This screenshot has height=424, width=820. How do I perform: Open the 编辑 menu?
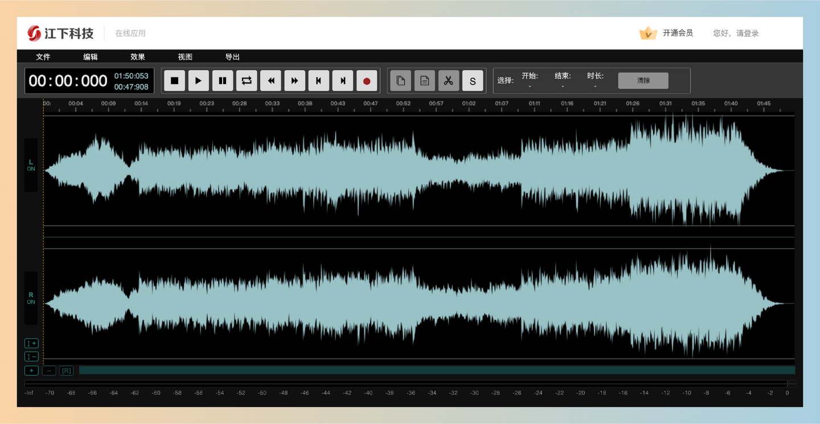[x=91, y=56]
